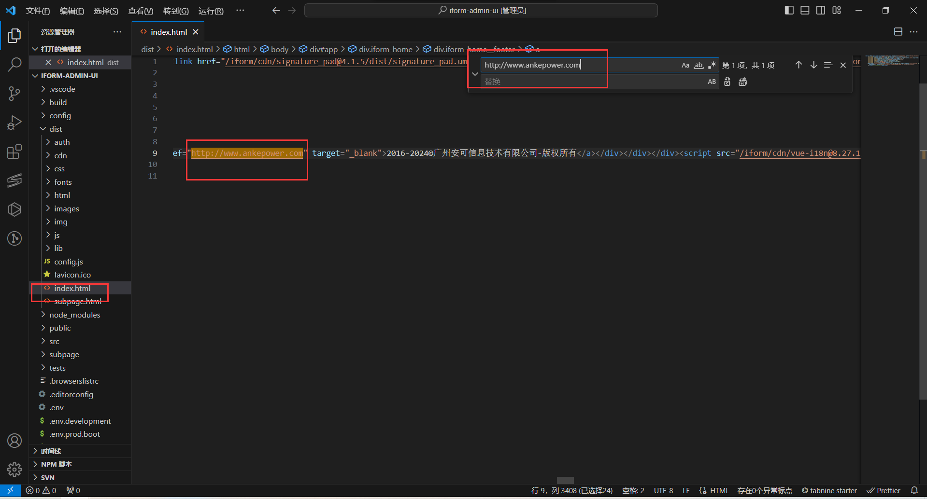Image resolution: width=927 pixels, height=499 pixels.
Task: Go to previous match arrow in find widget
Action: tap(799, 65)
